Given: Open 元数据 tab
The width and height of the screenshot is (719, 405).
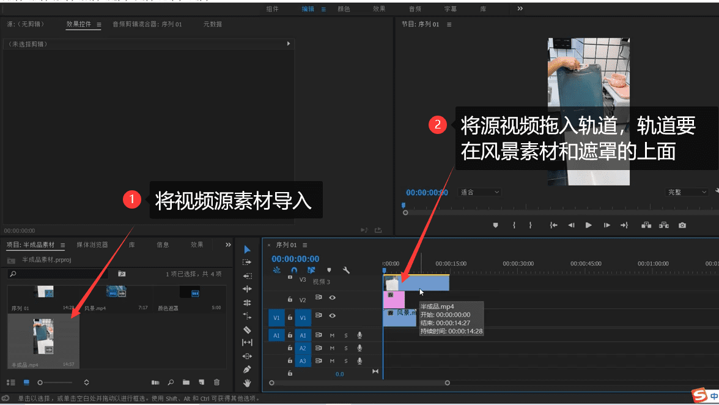Looking at the screenshot, I should coord(212,24).
